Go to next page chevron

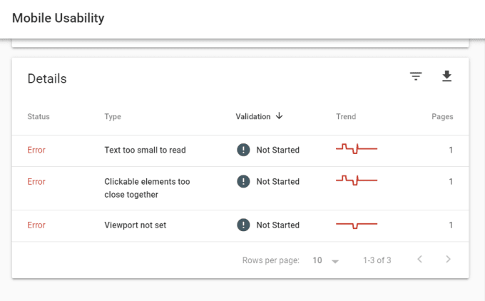(448, 260)
